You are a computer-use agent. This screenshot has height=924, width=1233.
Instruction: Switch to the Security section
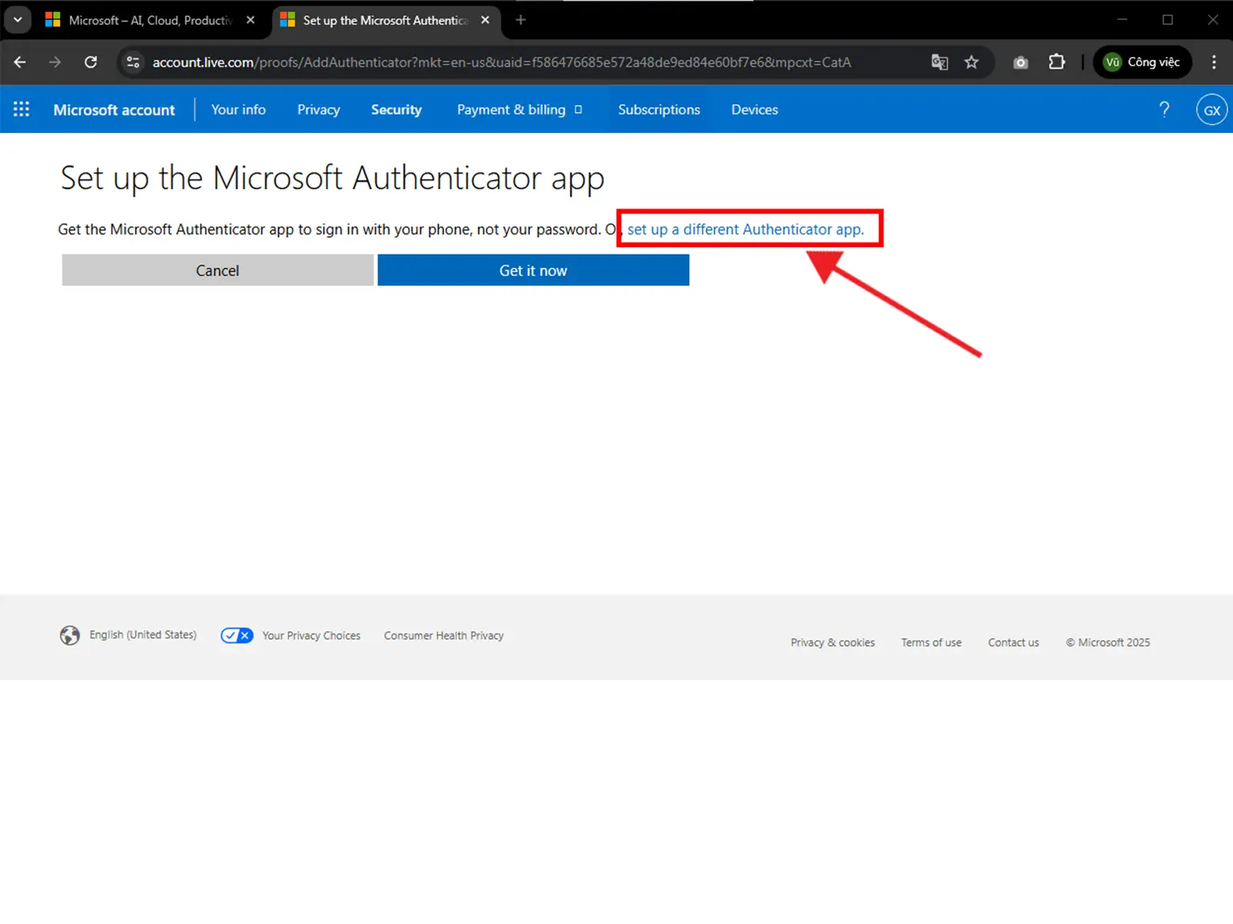[x=397, y=109]
